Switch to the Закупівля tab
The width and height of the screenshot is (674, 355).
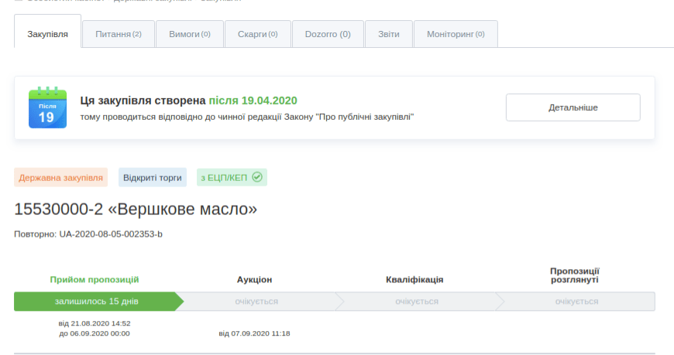coord(48,34)
